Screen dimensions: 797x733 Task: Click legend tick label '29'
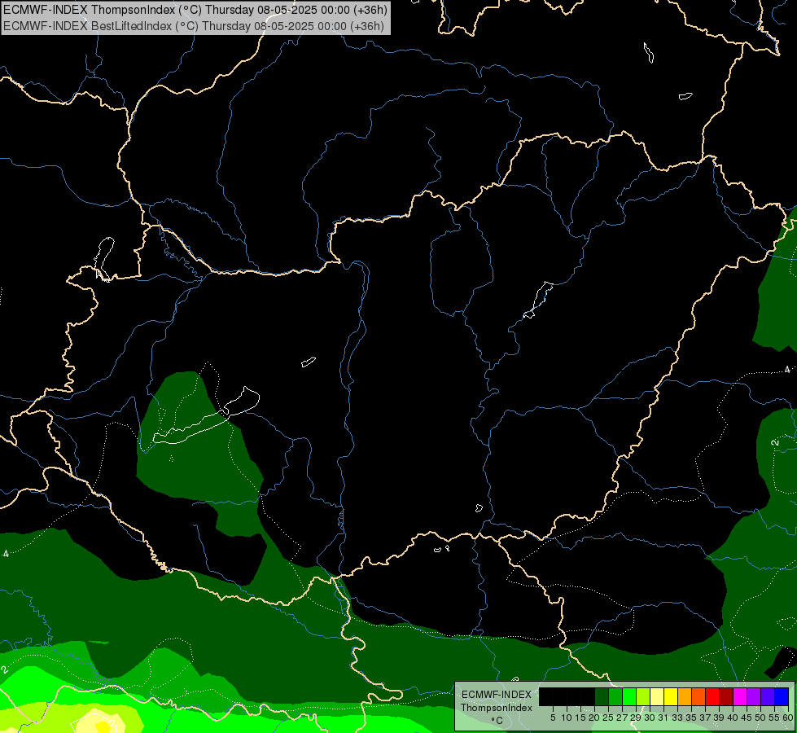click(x=635, y=718)
